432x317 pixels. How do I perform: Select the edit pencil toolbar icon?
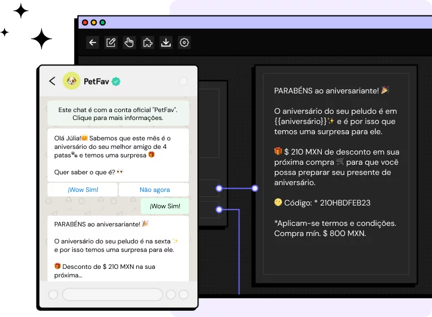point(111,42)
